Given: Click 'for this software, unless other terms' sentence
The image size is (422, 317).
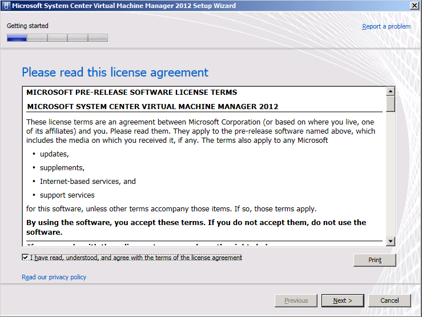Looking at the screenshot, I should [171, 209].
